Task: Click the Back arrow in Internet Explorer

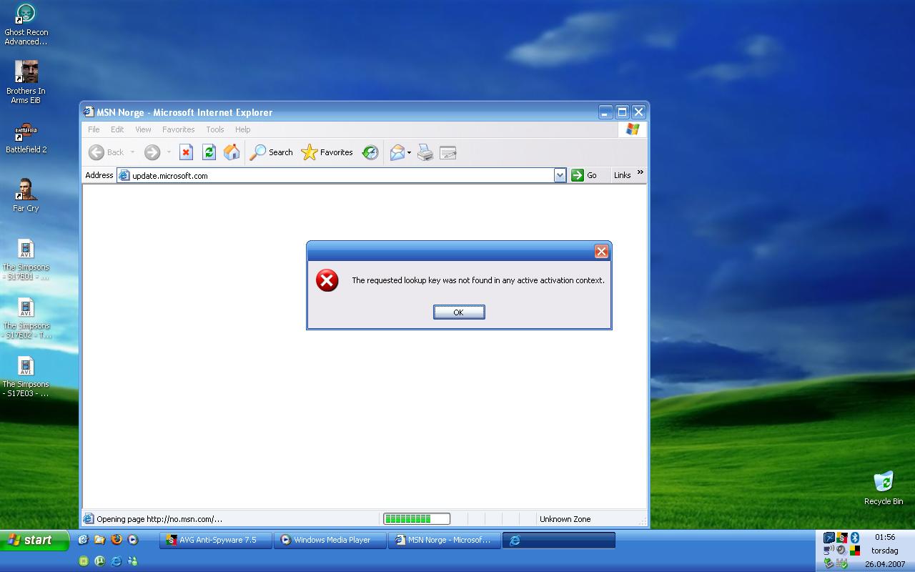Action: pyautogui.click(x=97, y=152)
